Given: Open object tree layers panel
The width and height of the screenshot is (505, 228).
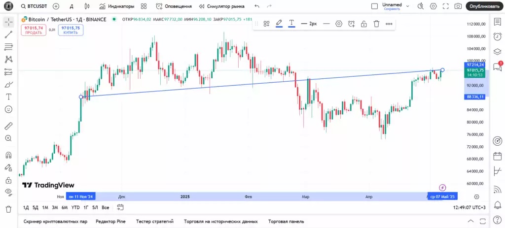Looking at the screenshot, I should pos(497,51).
